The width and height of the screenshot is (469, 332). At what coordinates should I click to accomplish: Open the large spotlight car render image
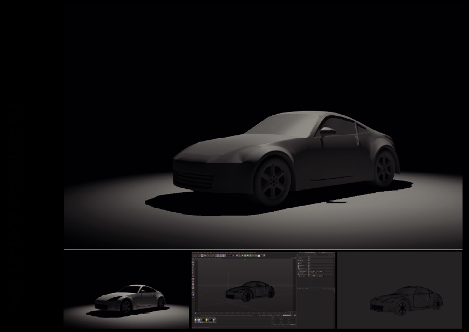pyautogui.click(x=263, y=127)
